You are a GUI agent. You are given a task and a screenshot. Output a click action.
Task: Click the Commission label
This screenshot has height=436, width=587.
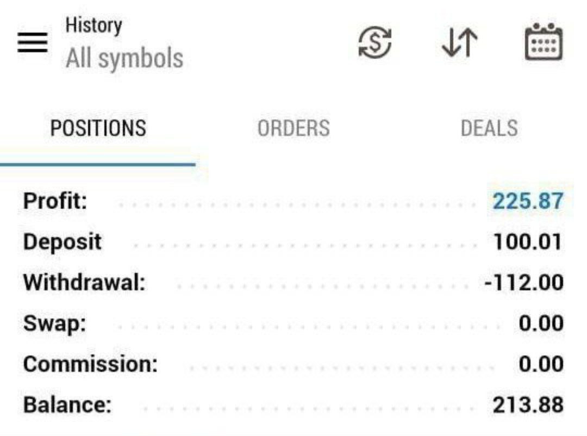[90, 364]
